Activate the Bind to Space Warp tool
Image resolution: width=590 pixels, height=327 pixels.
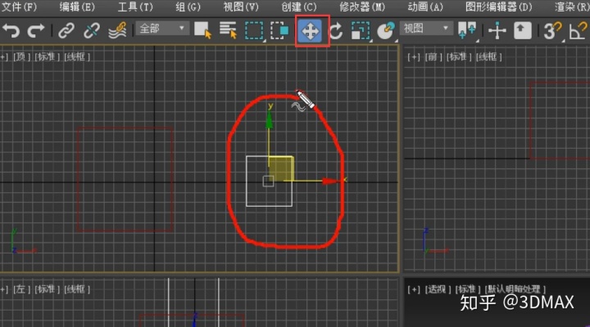[117, 30]
